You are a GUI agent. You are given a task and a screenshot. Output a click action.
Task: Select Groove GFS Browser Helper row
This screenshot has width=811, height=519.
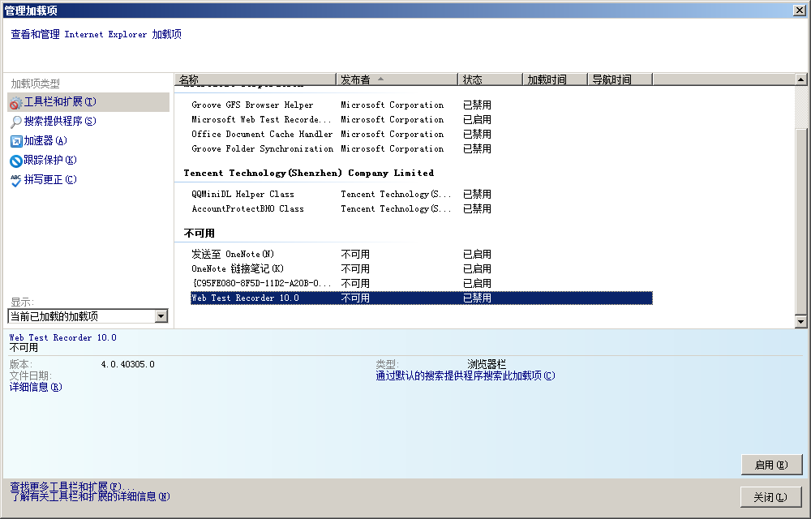pyautogui.click(x=422, y=105)
